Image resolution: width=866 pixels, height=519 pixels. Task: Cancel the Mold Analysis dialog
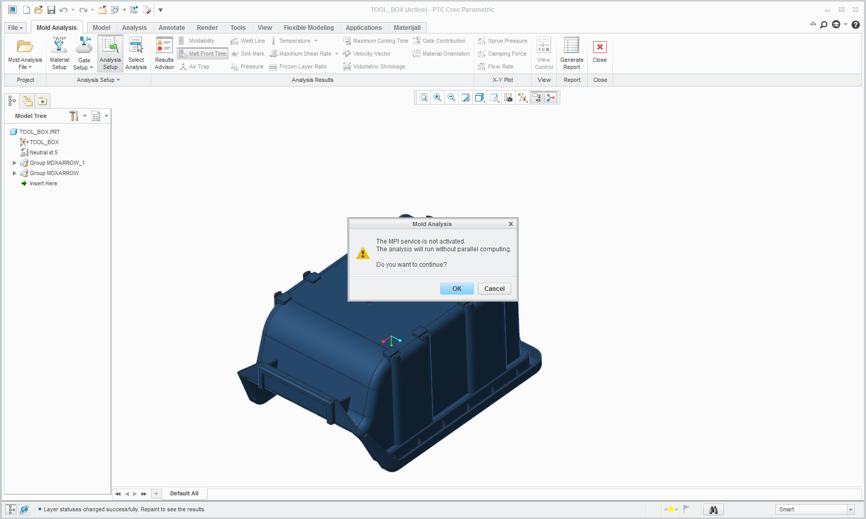494,289
